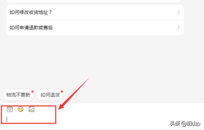This screenshot has height=130, width=204.
Task: Open the shop orders icon in chat toolbar
Action: coord(10,109)
